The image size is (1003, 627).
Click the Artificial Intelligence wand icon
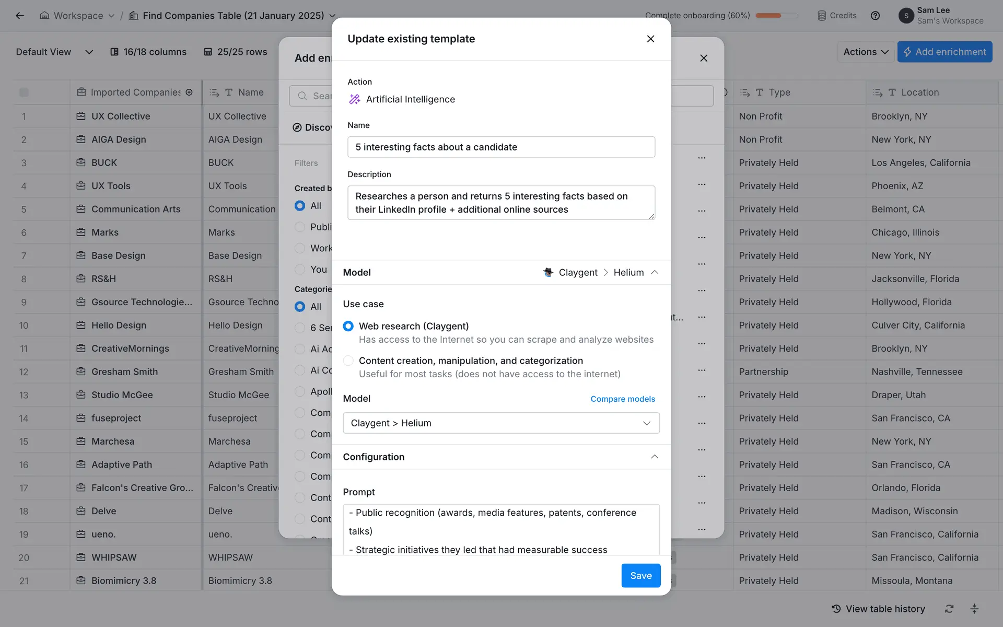tap(355, 99)
